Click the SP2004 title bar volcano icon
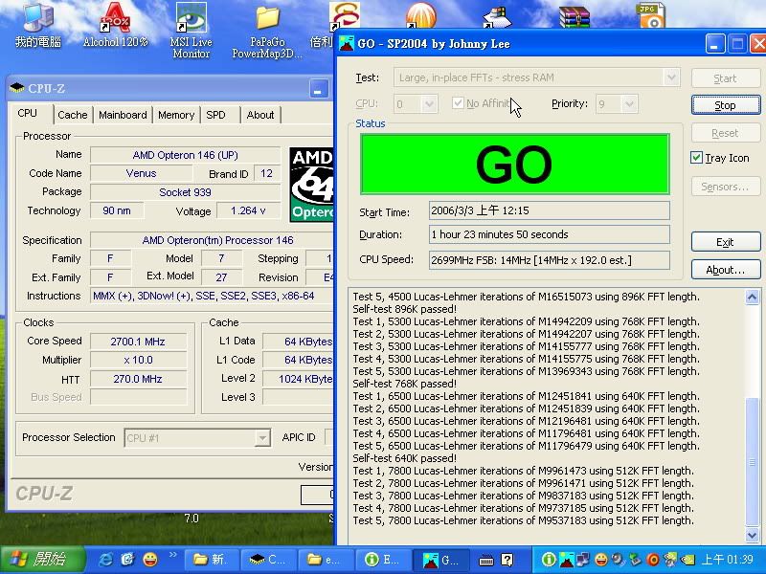766x574 pixels. [x=347, y=43]
